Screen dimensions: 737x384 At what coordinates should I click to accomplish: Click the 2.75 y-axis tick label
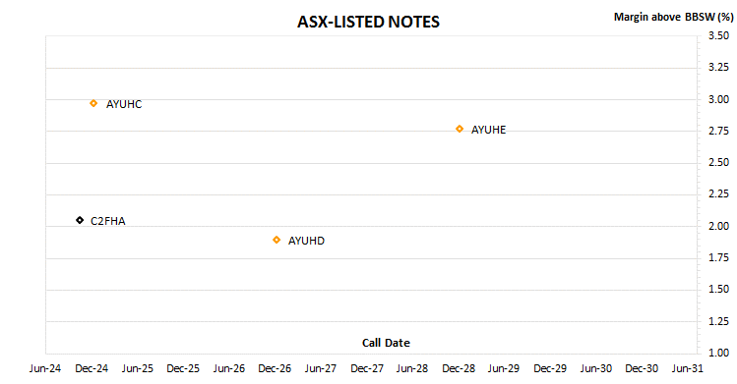pyautogui.click(x=718, y=131)
